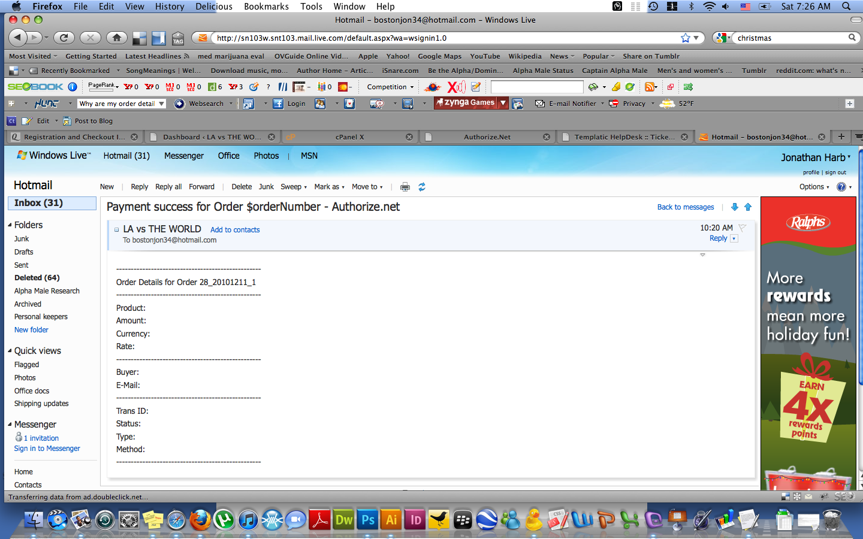Image resolution: width=863 pixels, height=539 pixels.
Task: Click the SEO toolbar empty search field
Action: pos(537,87)
